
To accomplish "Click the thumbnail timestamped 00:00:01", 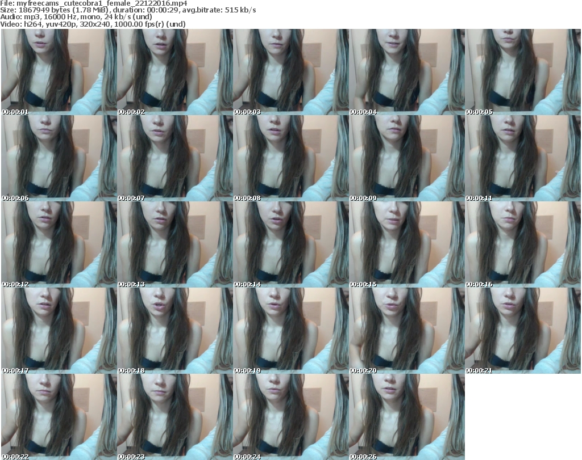I will (x=59, y=72).
